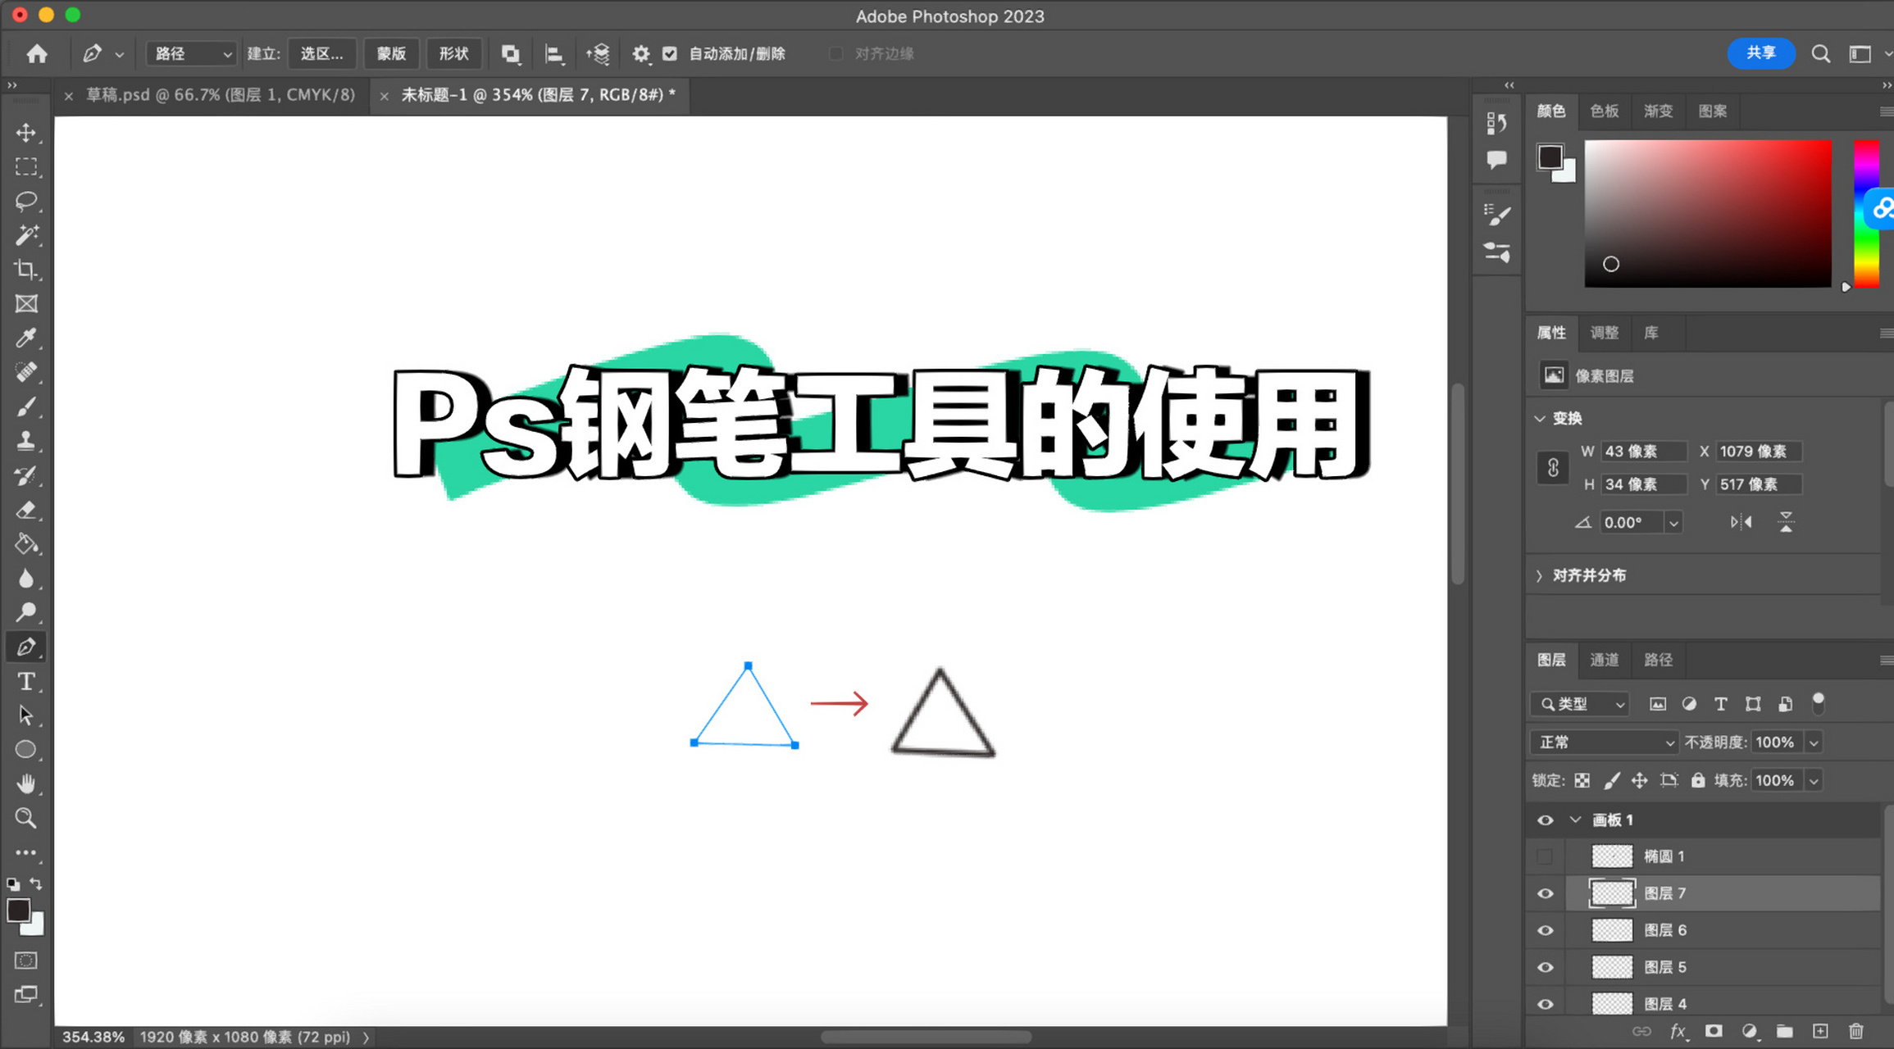Collapse the 画板 1 group
The image size is (1894, 1049).
pos(1575,820)
